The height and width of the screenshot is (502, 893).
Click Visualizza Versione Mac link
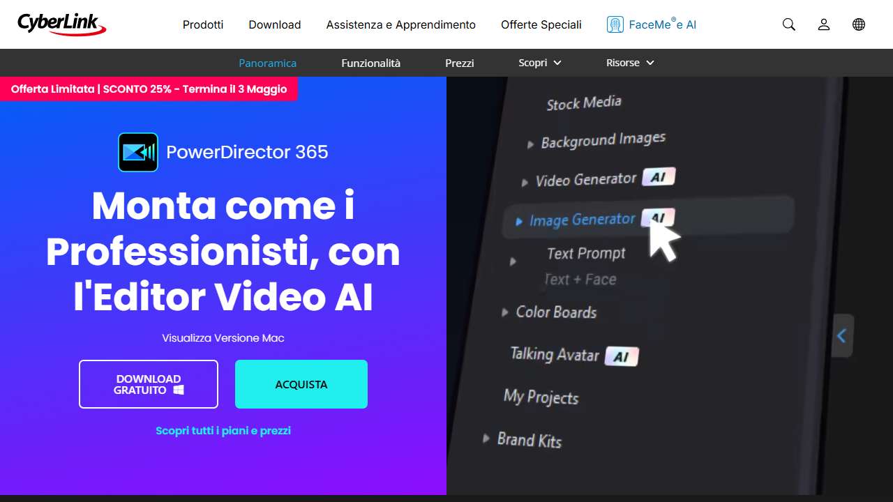(223, 338)
